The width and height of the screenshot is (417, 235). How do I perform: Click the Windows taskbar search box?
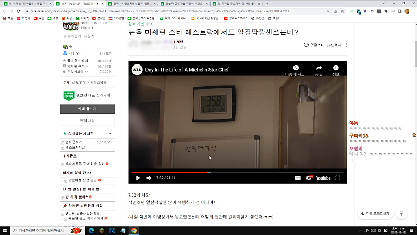(47, 231)
